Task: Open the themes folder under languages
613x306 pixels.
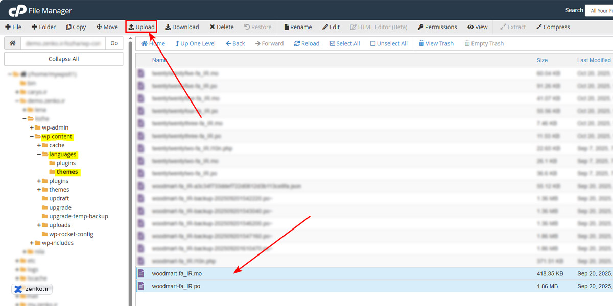Action: (x=67, y=172)
